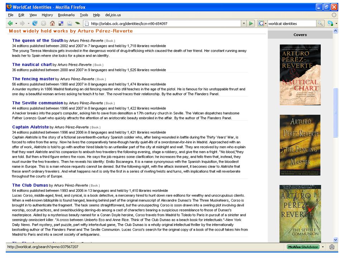
Task: Click the URL address field
Action: [165, 24]
